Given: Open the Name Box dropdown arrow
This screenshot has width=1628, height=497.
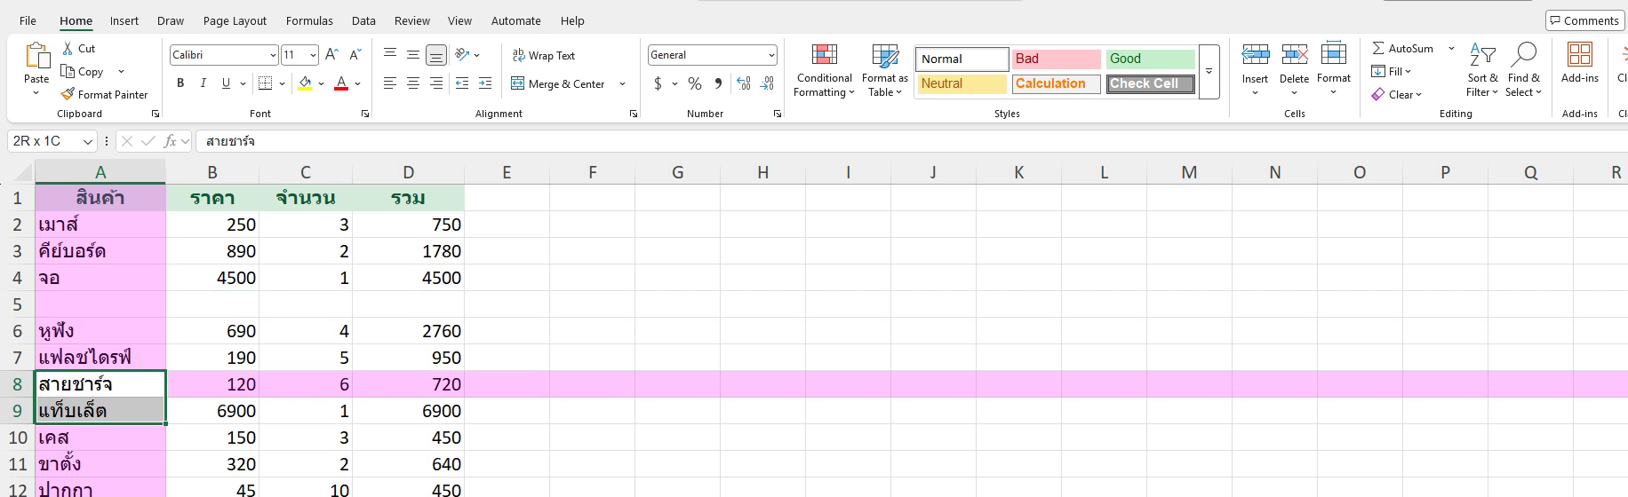Looking at the screenshot, I should (88, 141).
